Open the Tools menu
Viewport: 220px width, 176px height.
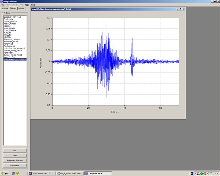click(x=27, y=5)
